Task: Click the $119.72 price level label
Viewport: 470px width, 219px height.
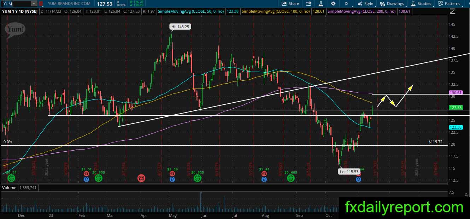Action: click(435, 141)
